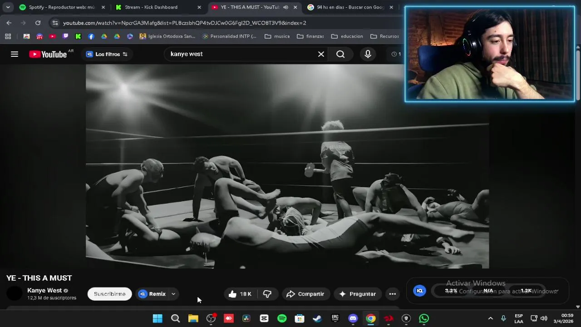
Task: Open the ESP LAA language switcher
Action: (x=519, y=318)
